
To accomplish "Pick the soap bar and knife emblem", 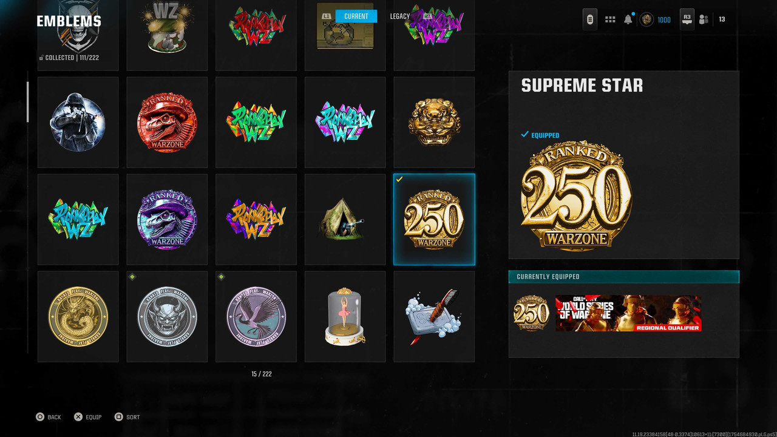I will 434,316.
